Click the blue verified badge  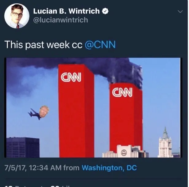[x=105, y=11]
